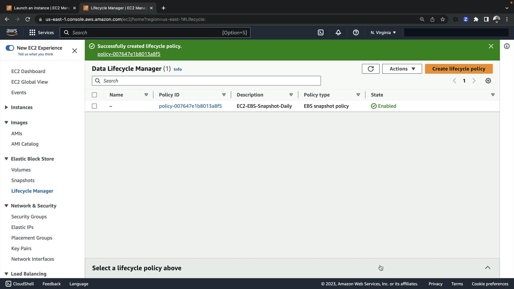The image size is (514, 289).
Task: Open the N. Virginia region selector
Action: click(x=383, y=32)
